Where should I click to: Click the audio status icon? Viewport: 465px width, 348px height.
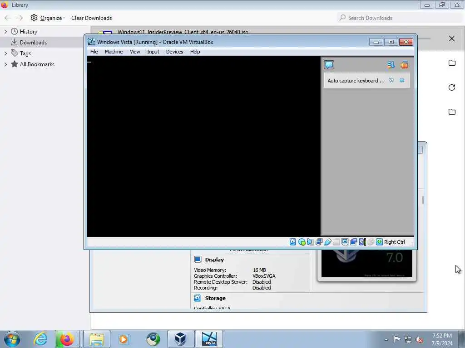click(310, 242)
